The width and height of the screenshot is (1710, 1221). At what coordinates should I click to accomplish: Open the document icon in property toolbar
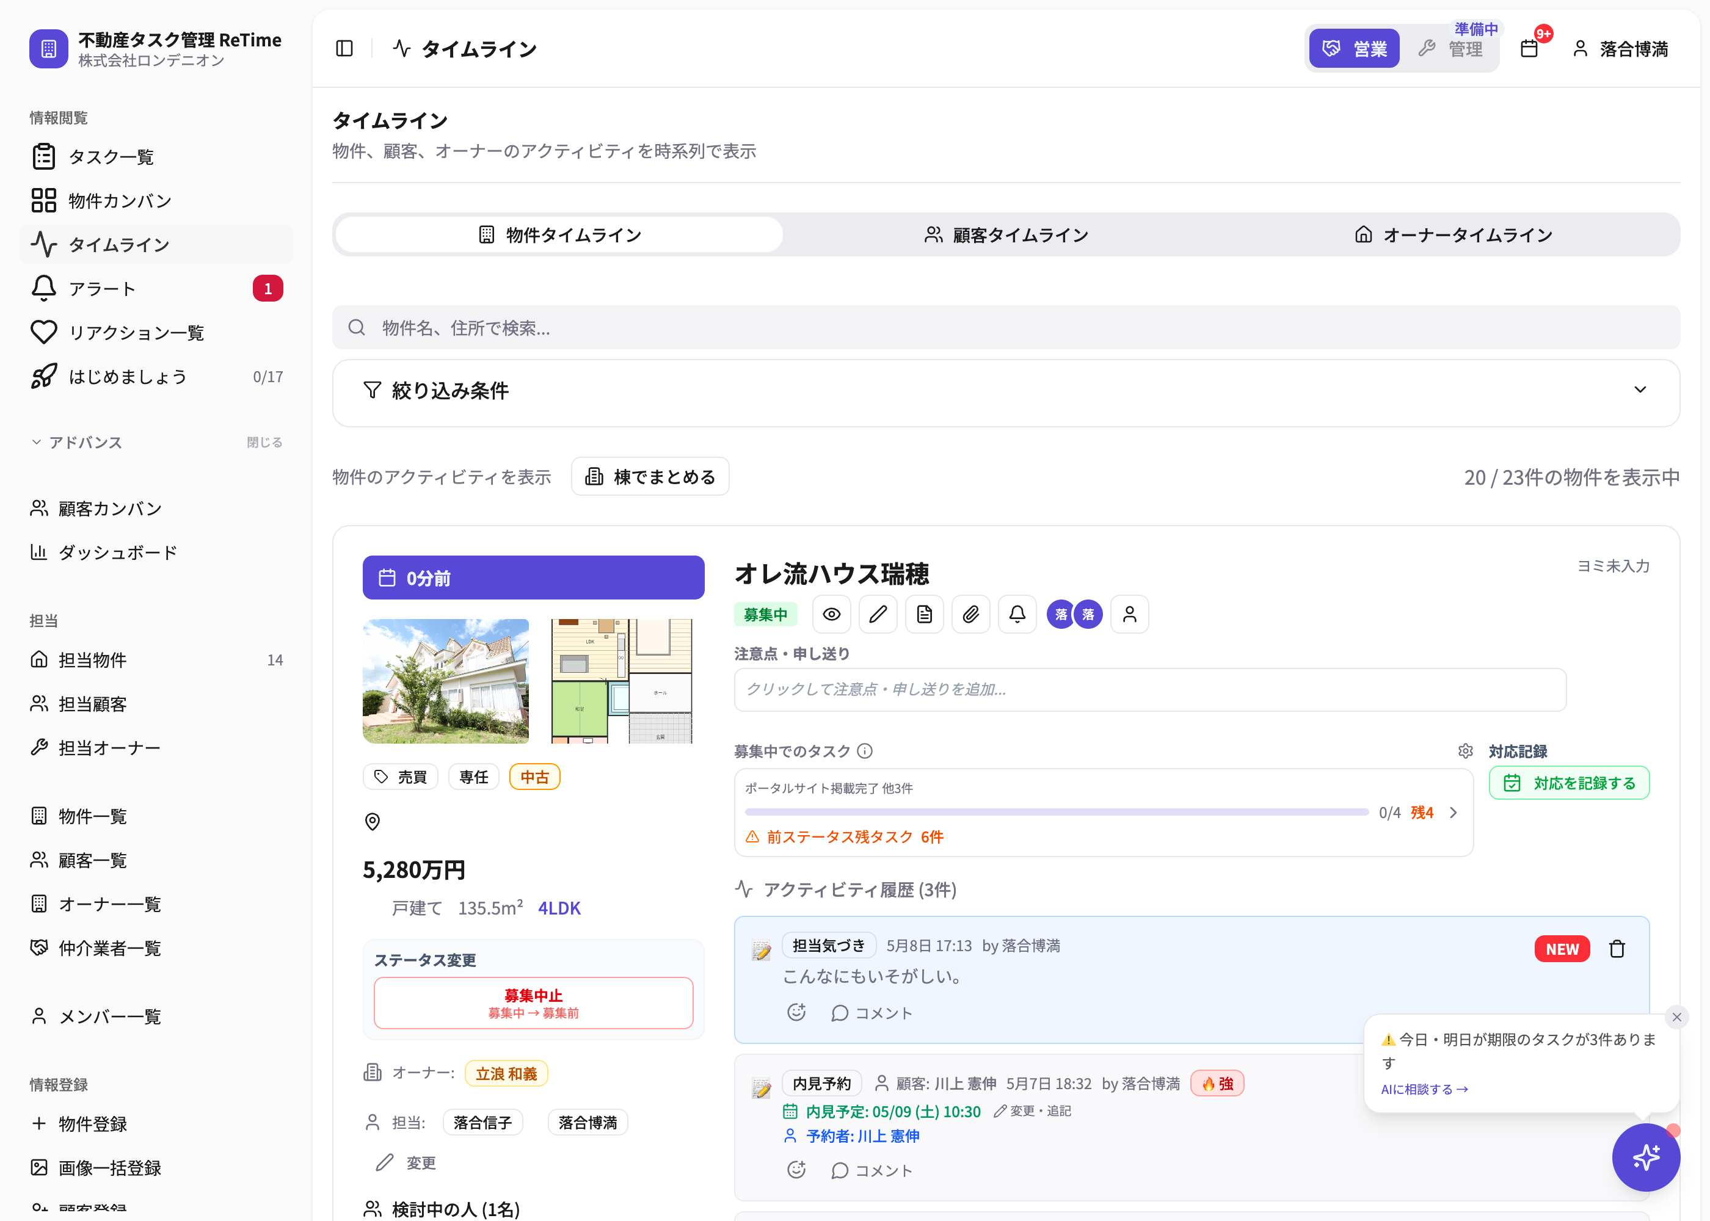point(924,614)
